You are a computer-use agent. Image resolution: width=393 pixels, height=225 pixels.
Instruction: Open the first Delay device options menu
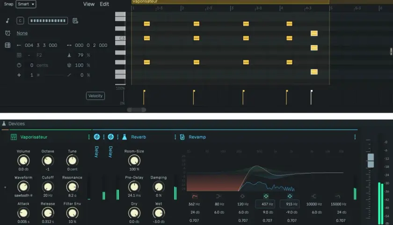[104, 137]
